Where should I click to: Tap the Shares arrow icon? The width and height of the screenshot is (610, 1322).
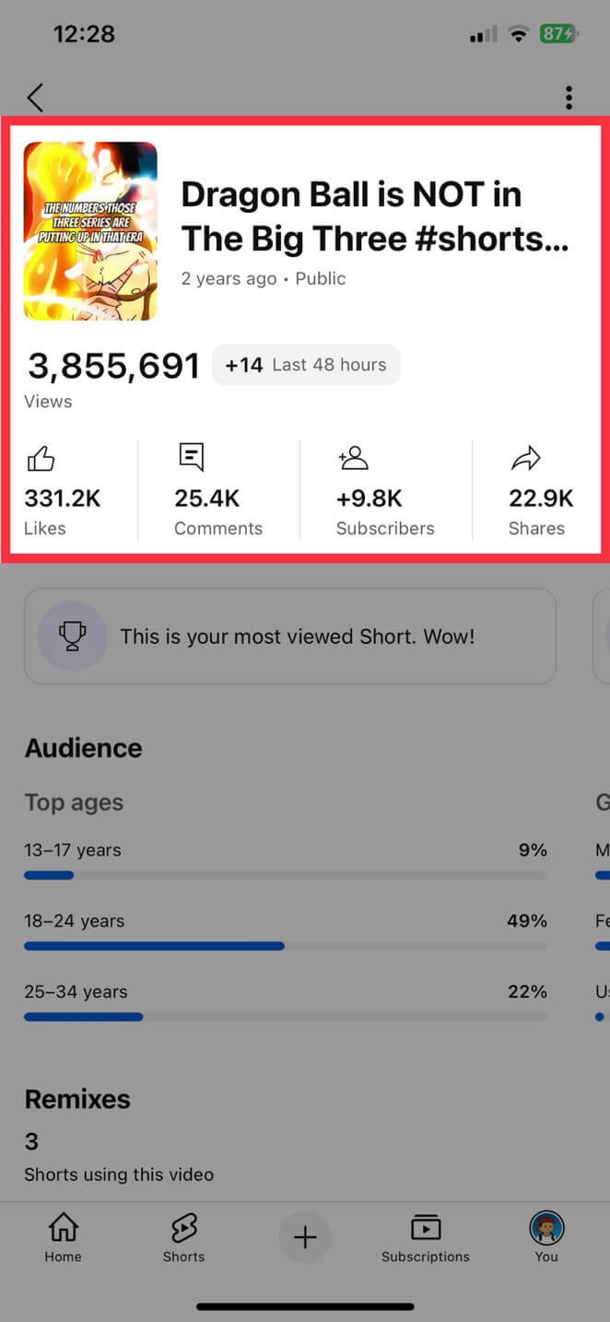pos(525,458)
